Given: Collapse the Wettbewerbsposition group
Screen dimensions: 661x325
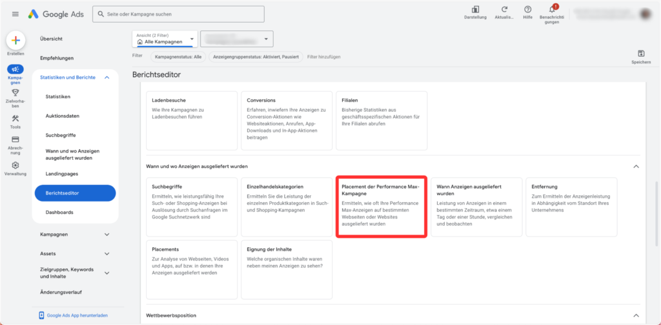Looking at the screenshot, I should tap(636, 315).
